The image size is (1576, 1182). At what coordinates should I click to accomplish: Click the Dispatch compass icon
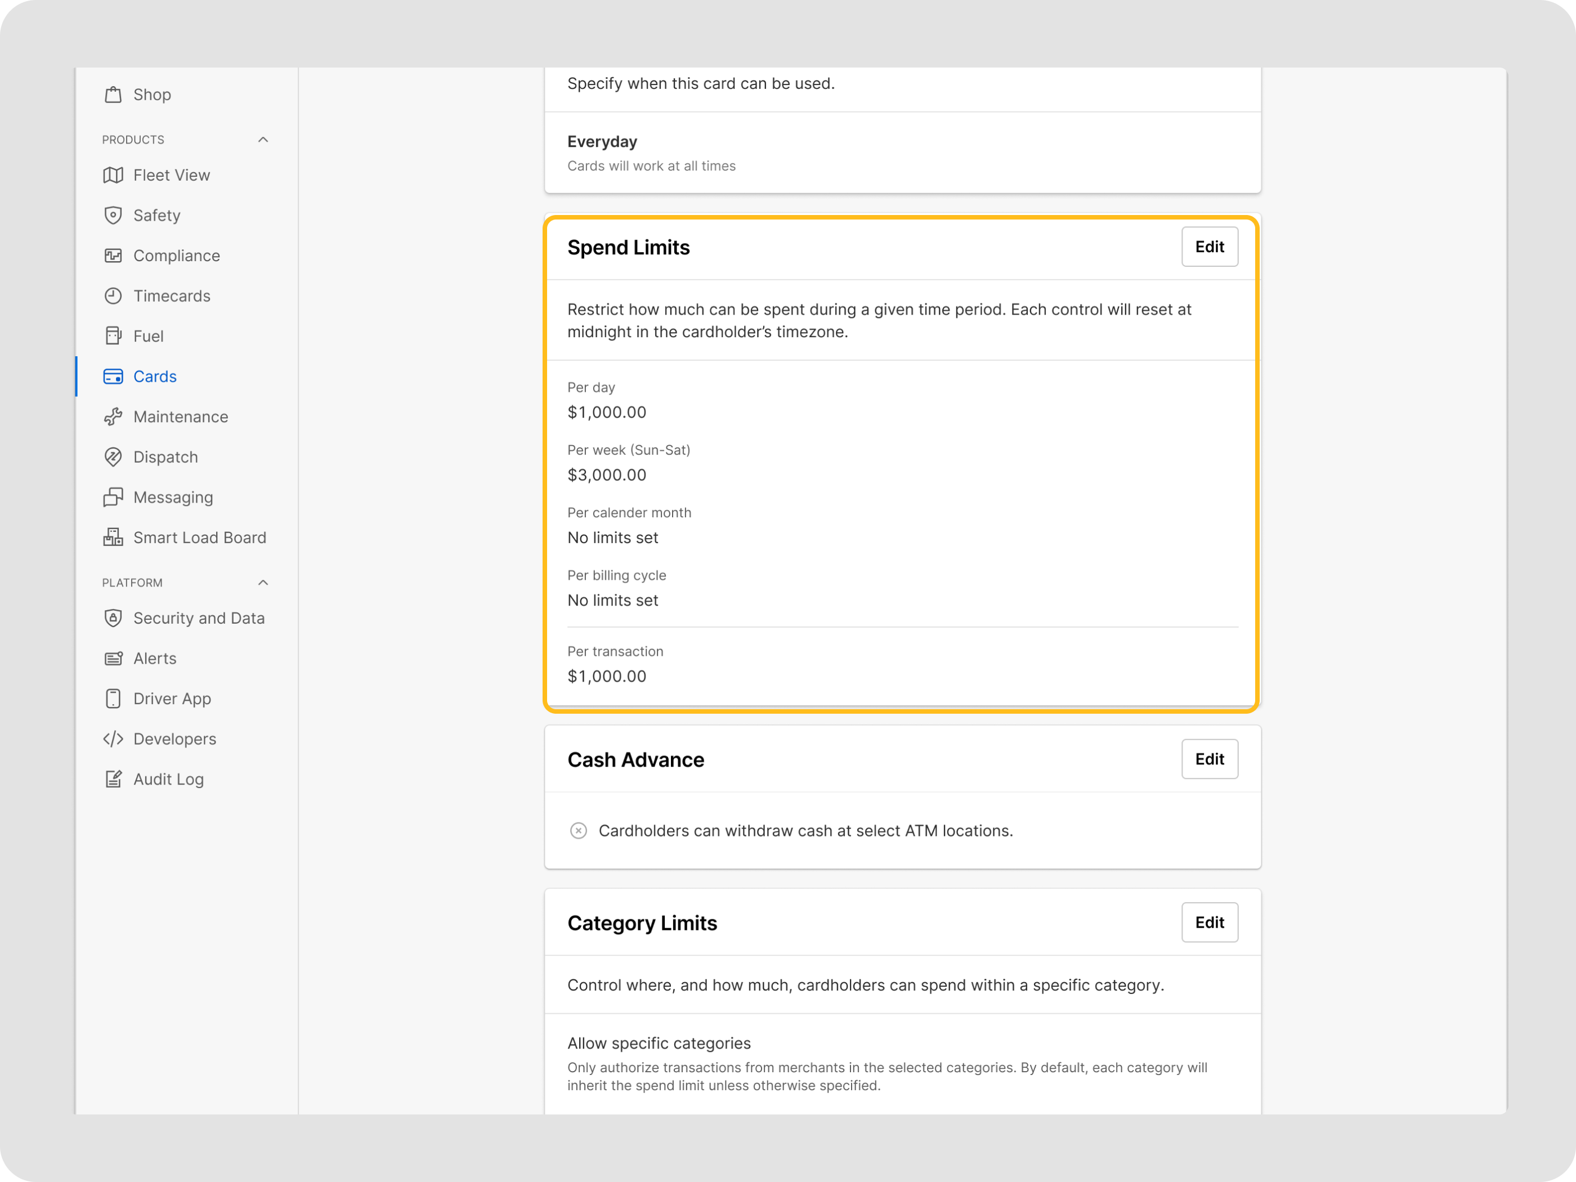coord(114,456)
